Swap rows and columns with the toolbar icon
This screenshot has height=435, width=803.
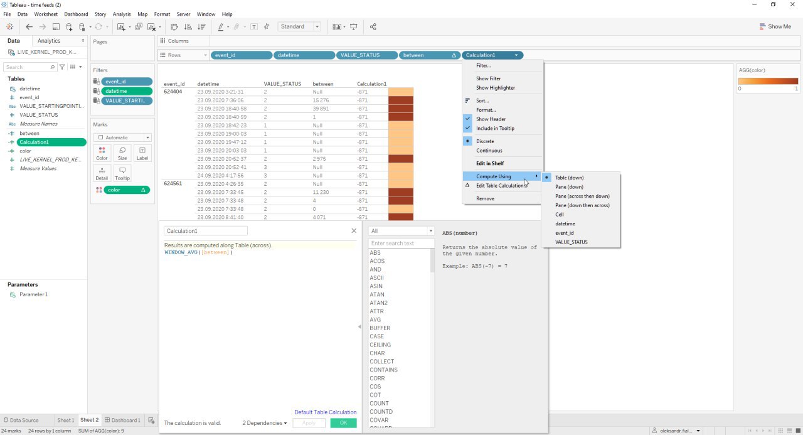(174, 27)
